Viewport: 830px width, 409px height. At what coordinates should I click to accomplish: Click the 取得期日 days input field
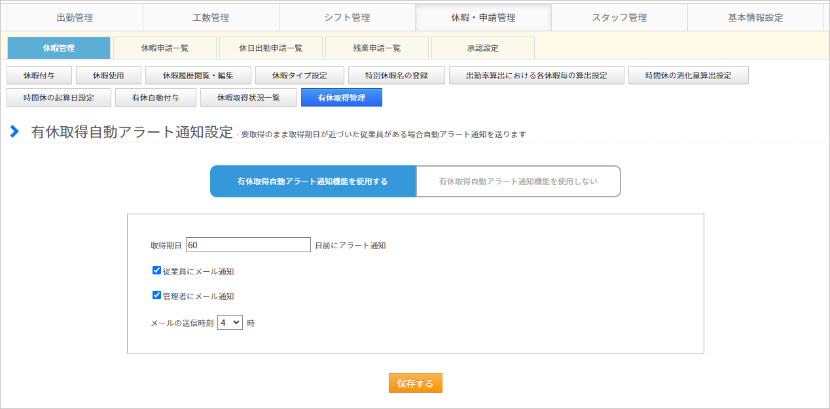[248, 245]
